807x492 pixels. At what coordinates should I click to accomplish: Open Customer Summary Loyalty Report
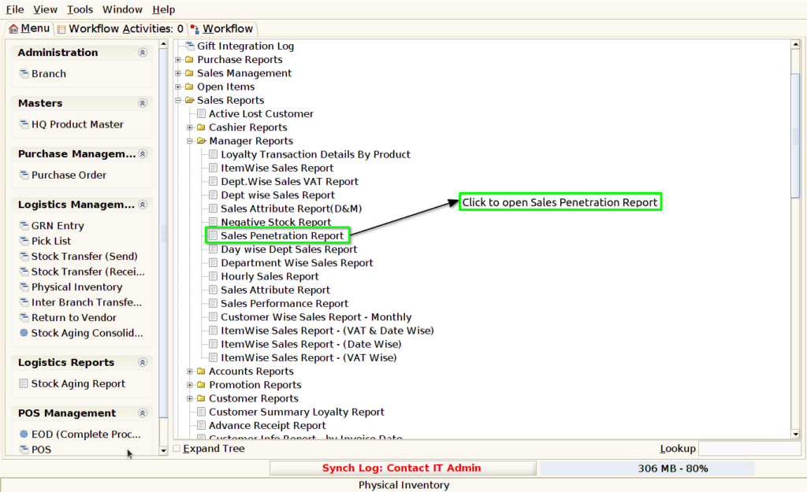[x=296, y=412]
